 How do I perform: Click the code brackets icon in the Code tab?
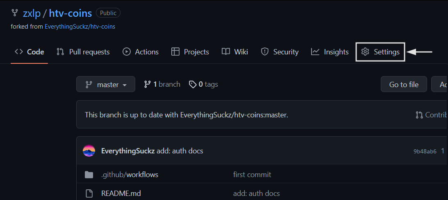tap(19, 52)
